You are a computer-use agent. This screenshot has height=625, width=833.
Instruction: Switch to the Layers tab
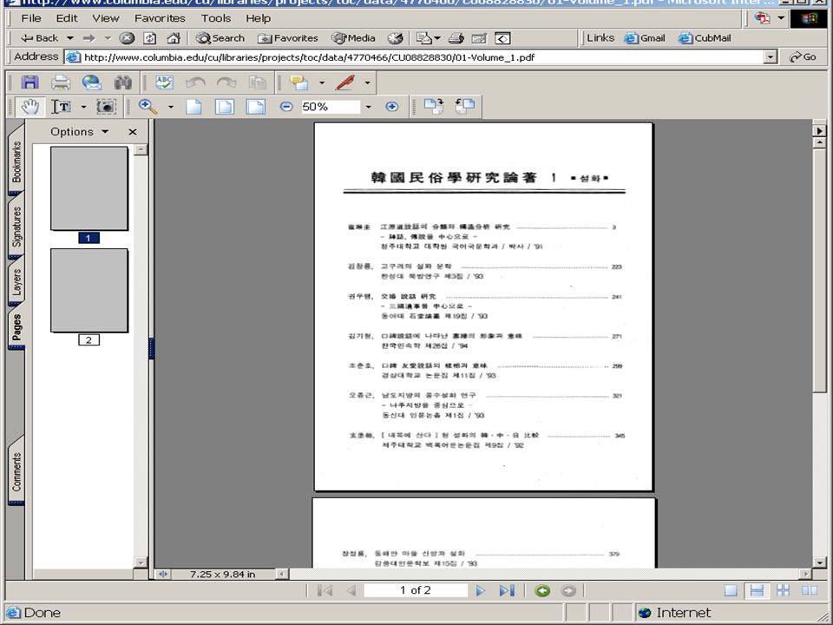16,281
